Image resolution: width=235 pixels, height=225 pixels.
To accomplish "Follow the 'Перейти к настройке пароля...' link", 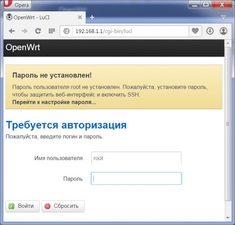I will click(54, 102).
